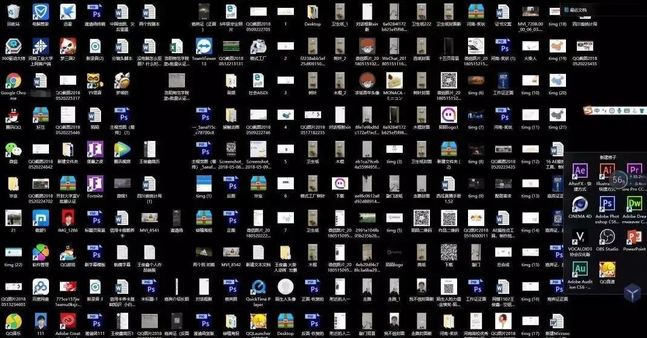
Task: Open the 软件管理 colorful petals icon
Action: pos(41,252)
